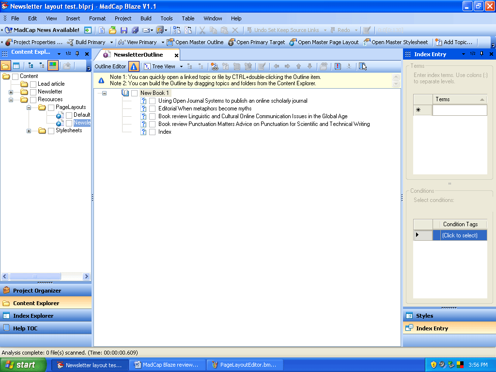Click the Add Topic button
The image size is (496, 372).
[x=453, y=43]
